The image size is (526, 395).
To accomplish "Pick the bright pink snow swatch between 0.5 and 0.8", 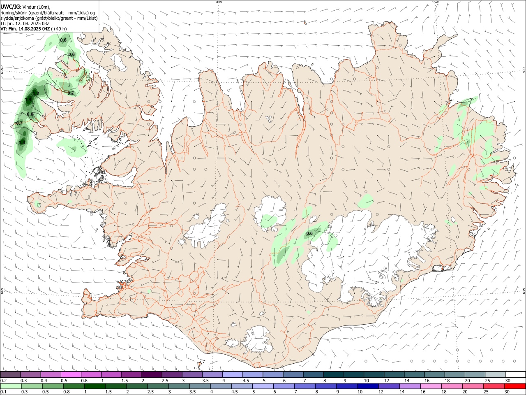I will pyautogui.click(x=71, y=375).
